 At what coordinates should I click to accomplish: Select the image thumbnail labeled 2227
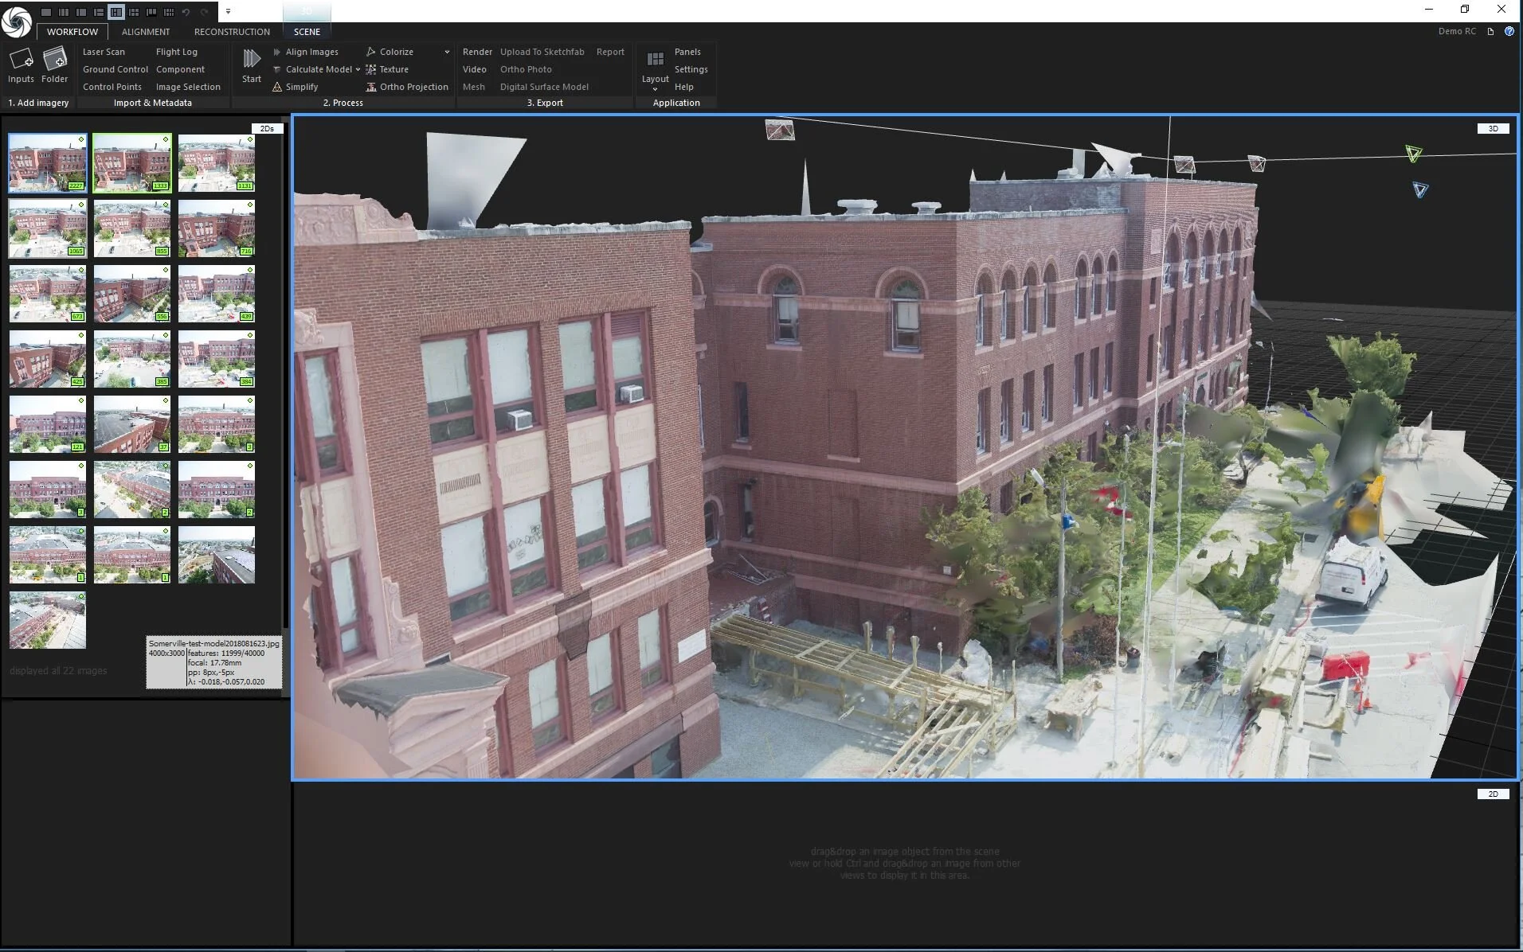48,162
